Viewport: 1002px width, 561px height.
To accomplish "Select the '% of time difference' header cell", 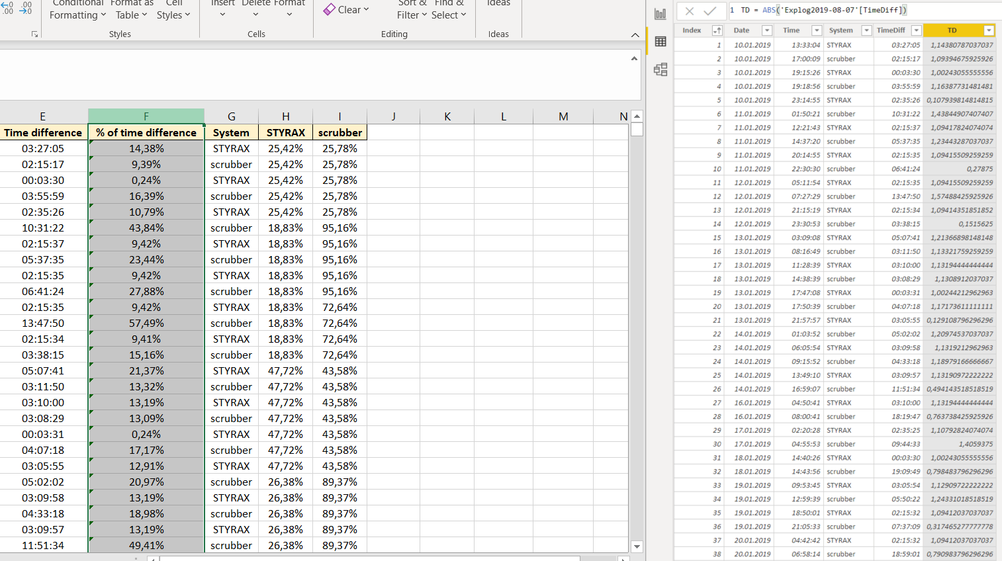I will tap(146, 132).
